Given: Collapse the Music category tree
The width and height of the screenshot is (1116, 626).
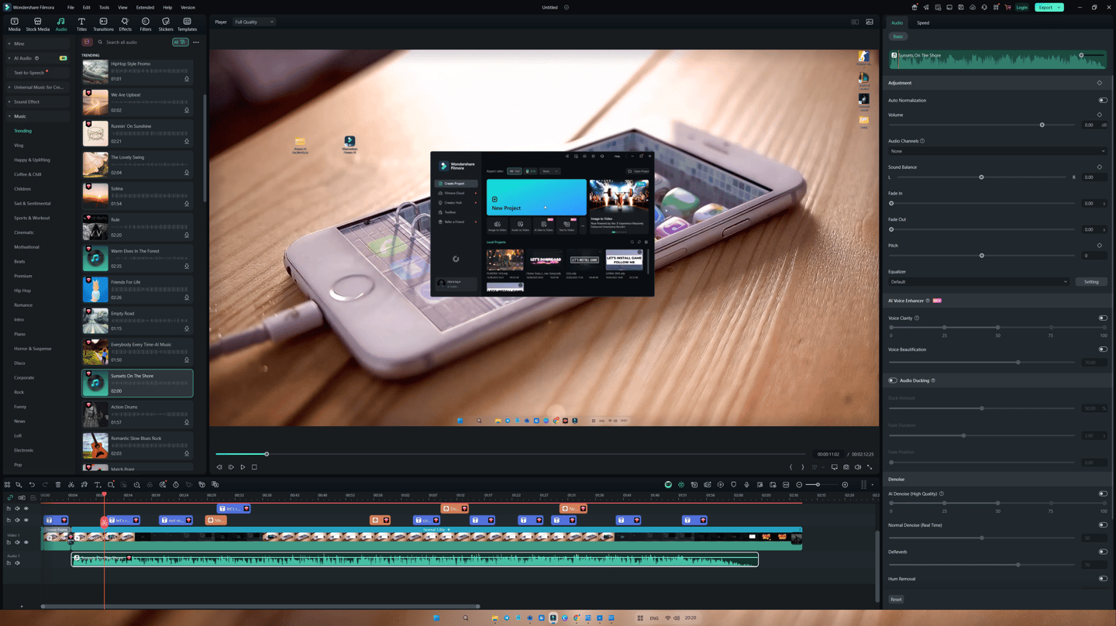Looking at the screenshot, I should (x=10, y=116).
